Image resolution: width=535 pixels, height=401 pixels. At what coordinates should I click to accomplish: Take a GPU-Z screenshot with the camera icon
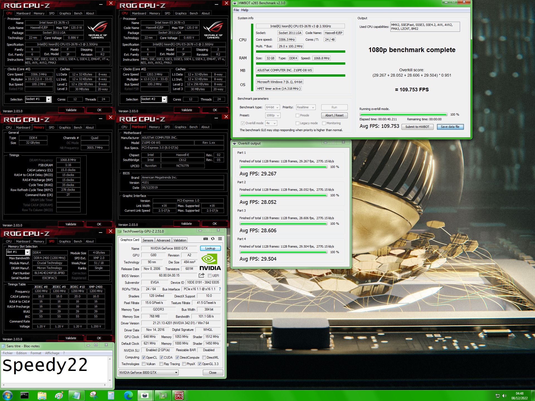(x=205, y=239)
